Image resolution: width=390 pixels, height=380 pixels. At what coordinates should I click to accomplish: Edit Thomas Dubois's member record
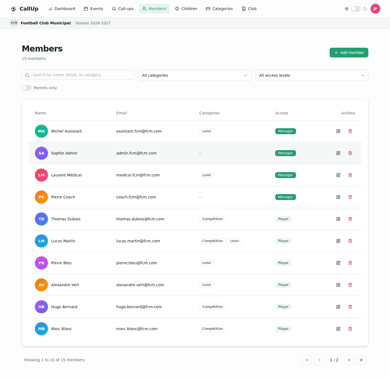click(338, 219)
